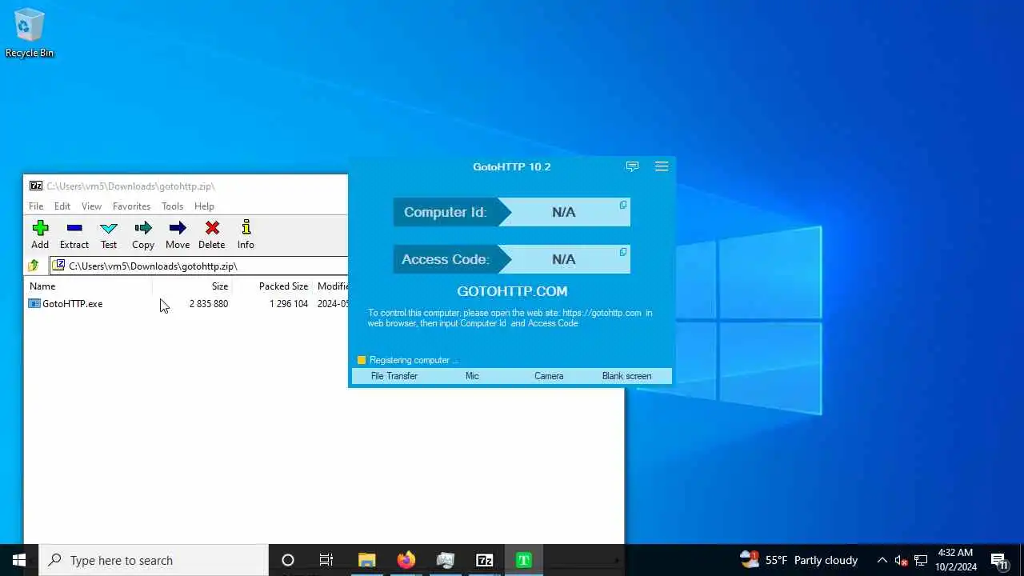Open the Favorites menu in 7-Zip
The width and height of the screenshot is (1024, 576).
click(x=132, y=206)
